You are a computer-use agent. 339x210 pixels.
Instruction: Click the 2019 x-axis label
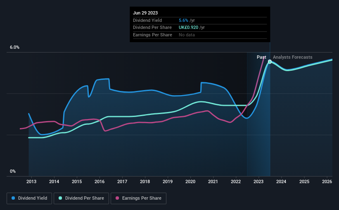pos(168,181)
